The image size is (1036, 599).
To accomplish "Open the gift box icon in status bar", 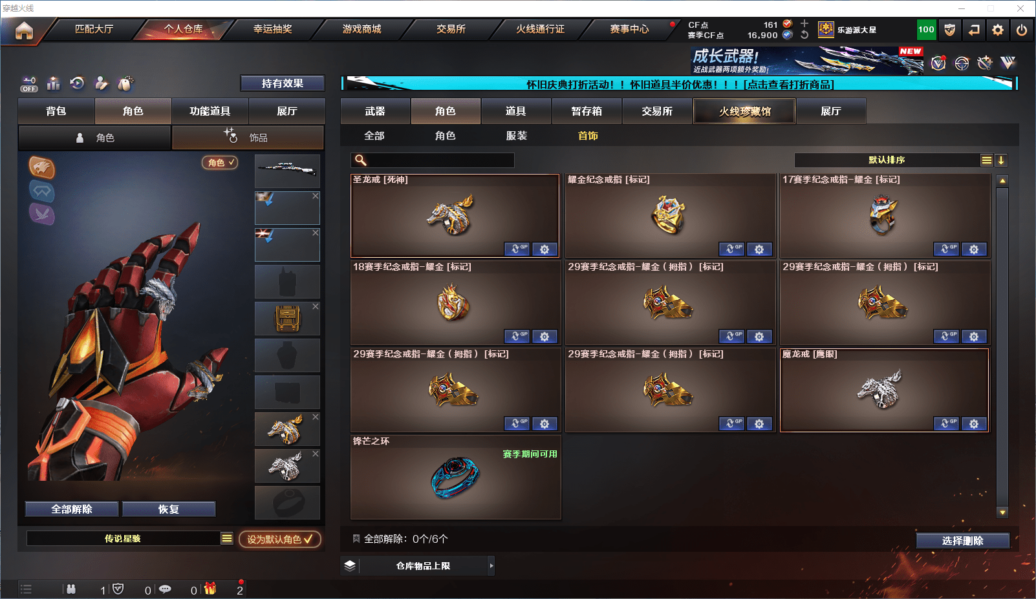I will 210,589.
